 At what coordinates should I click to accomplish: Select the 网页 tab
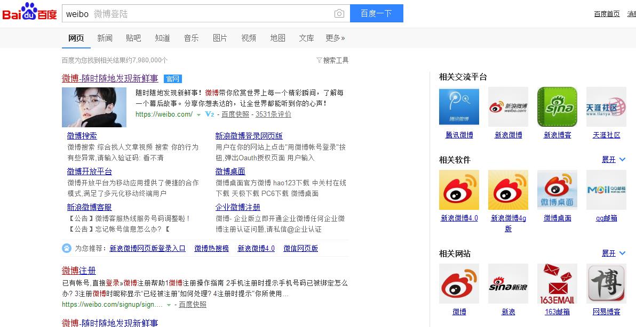(76, 38)
